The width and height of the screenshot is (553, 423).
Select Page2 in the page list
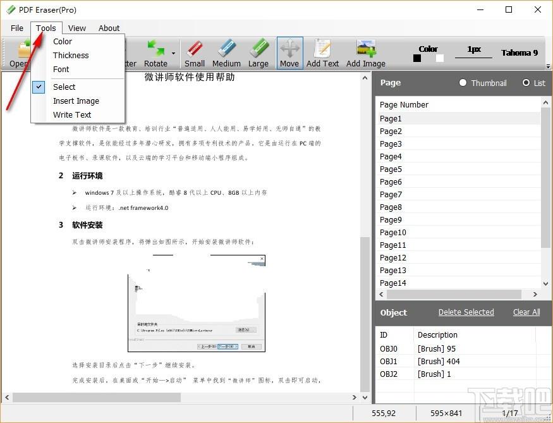(458, 132)
